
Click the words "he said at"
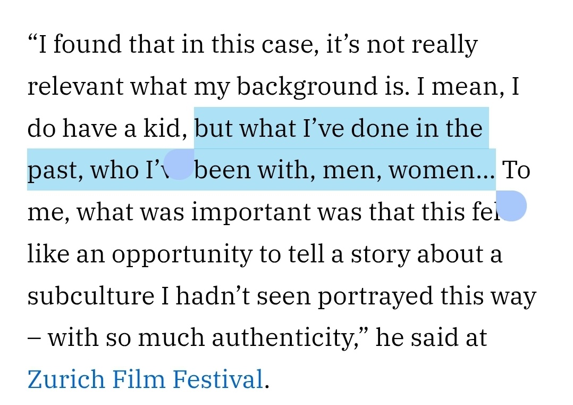(x=431, y=338)
